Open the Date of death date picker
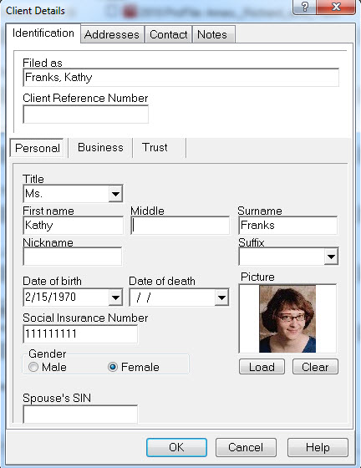This screenshot has width=361, height=468. 221,298
